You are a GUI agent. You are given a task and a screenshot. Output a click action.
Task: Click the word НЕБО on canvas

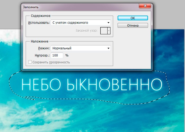(41, 84)
